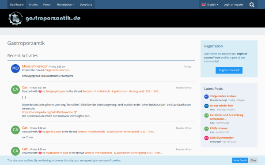This screenshot has height=165, width=265.
Task: Open the search magnifier icon
Action: pos(252,5)
